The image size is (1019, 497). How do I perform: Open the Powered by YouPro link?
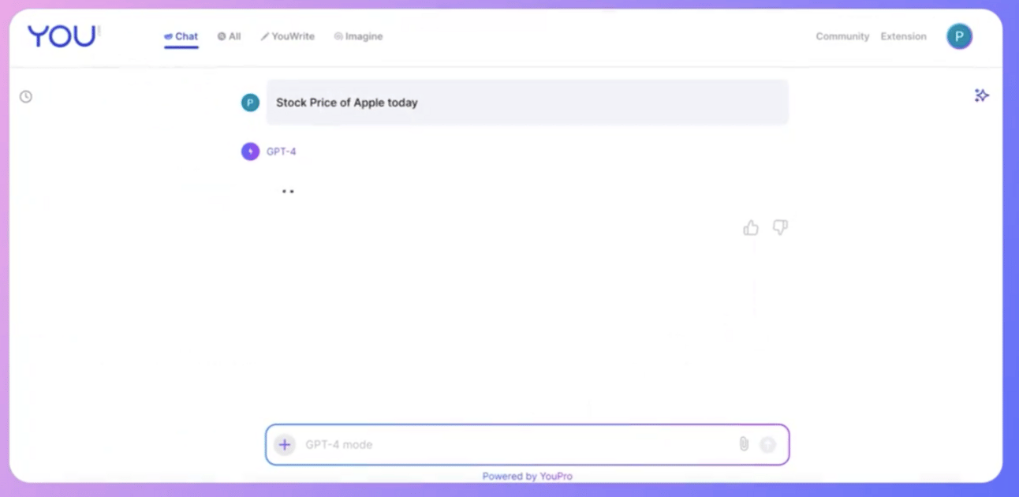(527, 476)
